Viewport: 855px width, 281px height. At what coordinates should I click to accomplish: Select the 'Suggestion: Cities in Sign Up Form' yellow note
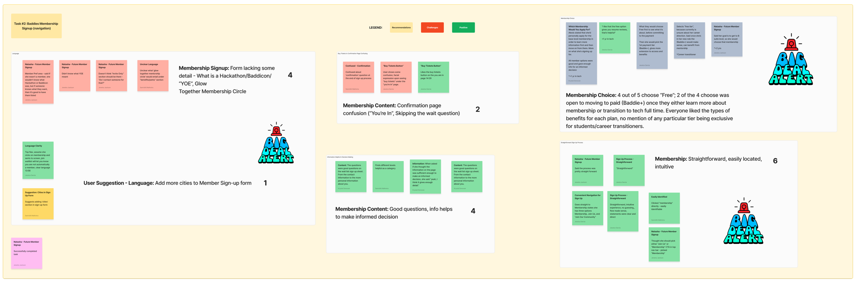[38, 204]
